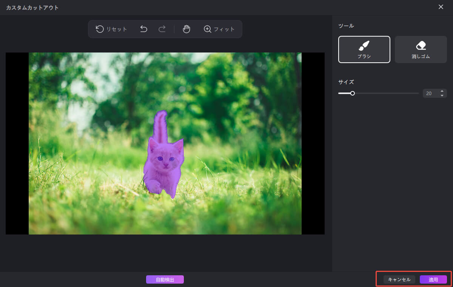Image resolution: width=453 pixels, height=287 pixels.
Task: Decrease brush size with down stepper arrow
Action: click(442, 96)
